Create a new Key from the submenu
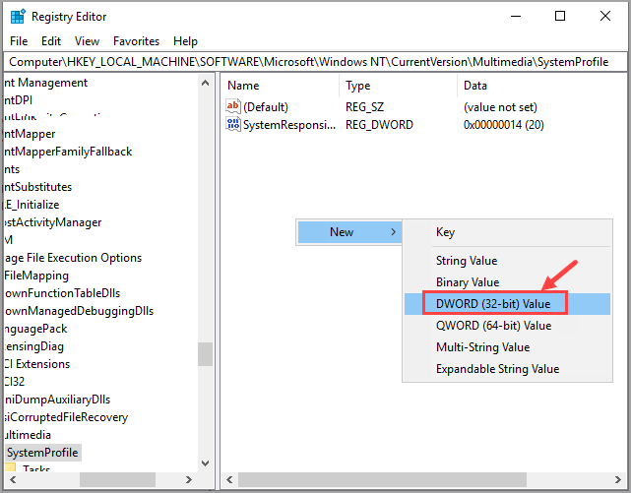The height and width of the screenshot is (493, 631). click(x=507, y=232)
